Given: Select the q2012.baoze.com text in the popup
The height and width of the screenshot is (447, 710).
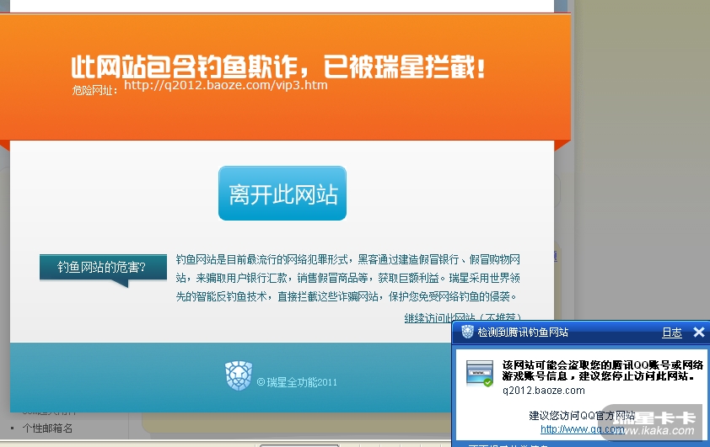Looking at the screenshot, I should (x=543, y=391).
